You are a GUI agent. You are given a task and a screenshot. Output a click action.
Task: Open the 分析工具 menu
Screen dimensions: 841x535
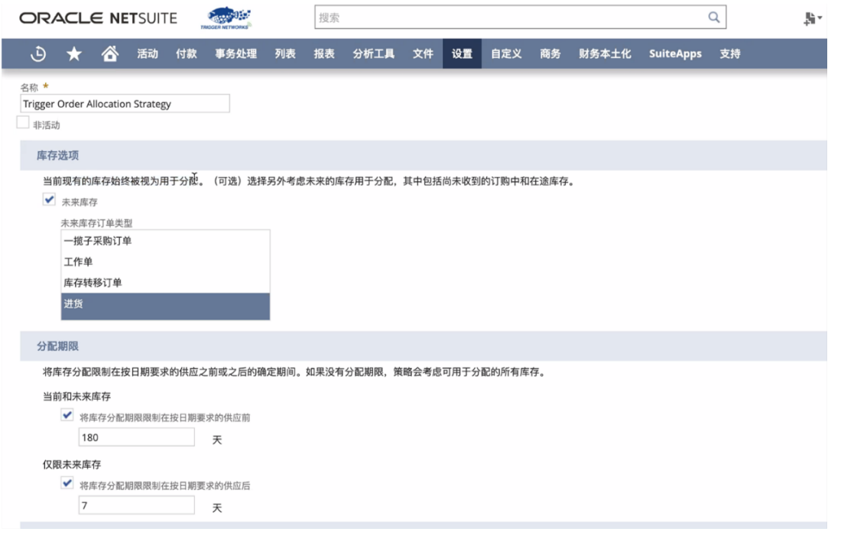coord(373,53)
